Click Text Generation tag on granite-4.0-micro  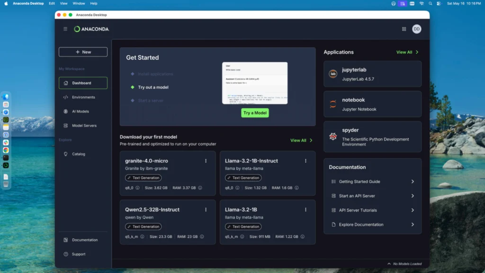tap(143, 178)
